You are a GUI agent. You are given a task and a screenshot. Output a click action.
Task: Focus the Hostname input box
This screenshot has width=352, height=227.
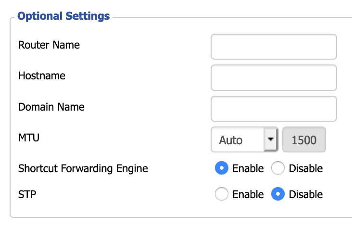(274, 78)
